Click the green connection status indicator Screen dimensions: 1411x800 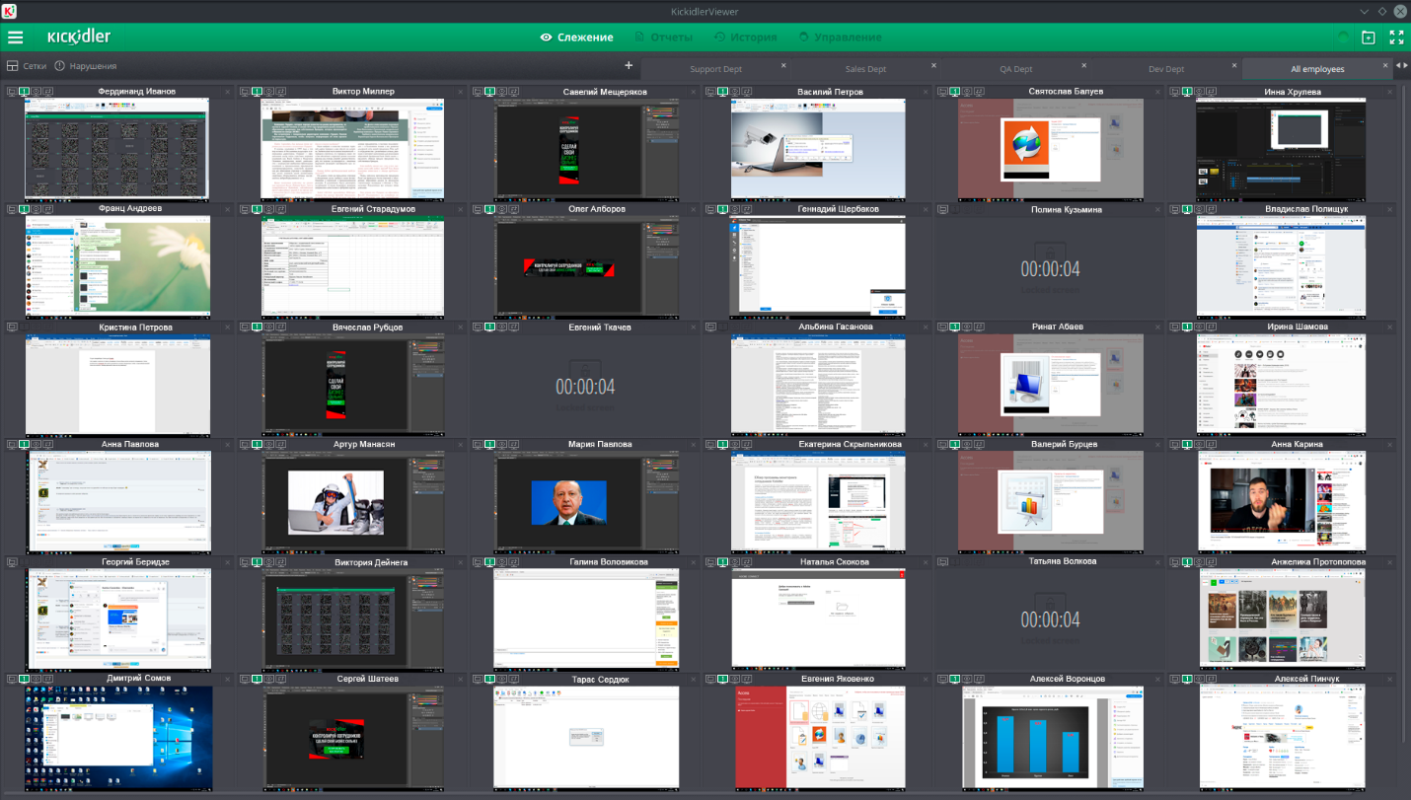[1342, 37]
